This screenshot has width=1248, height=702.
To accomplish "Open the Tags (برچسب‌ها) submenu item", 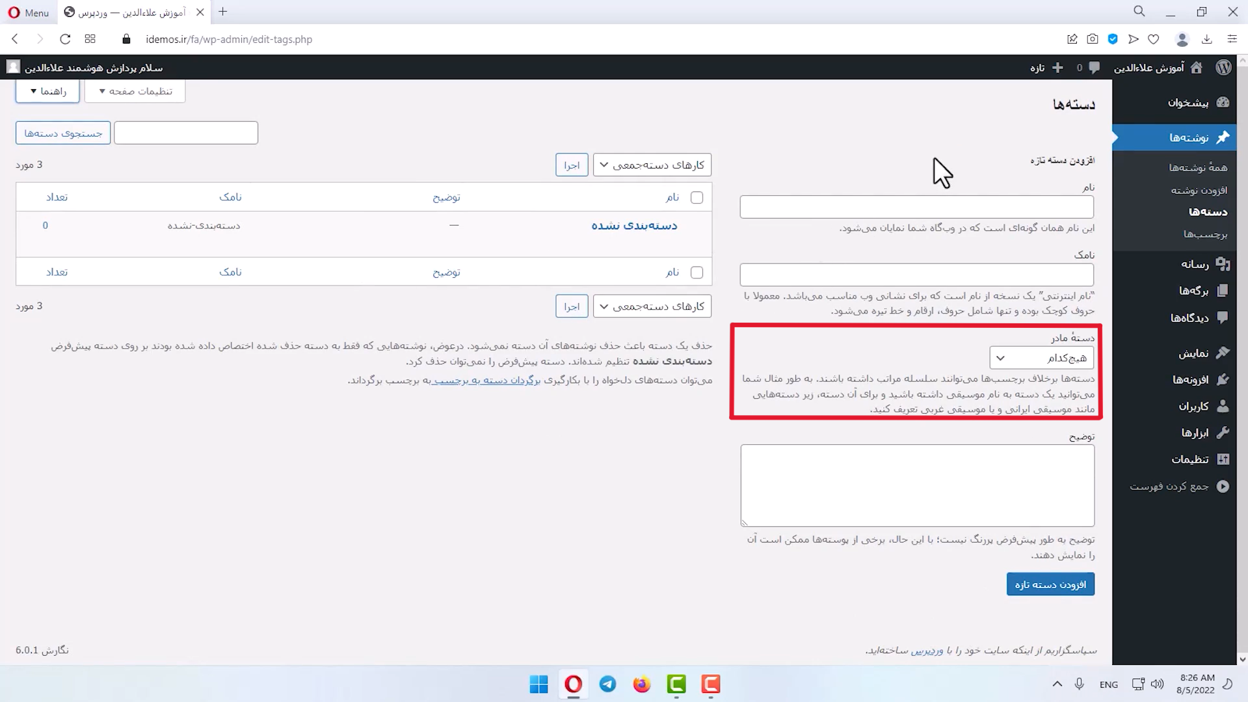I will coord(1205,234).
